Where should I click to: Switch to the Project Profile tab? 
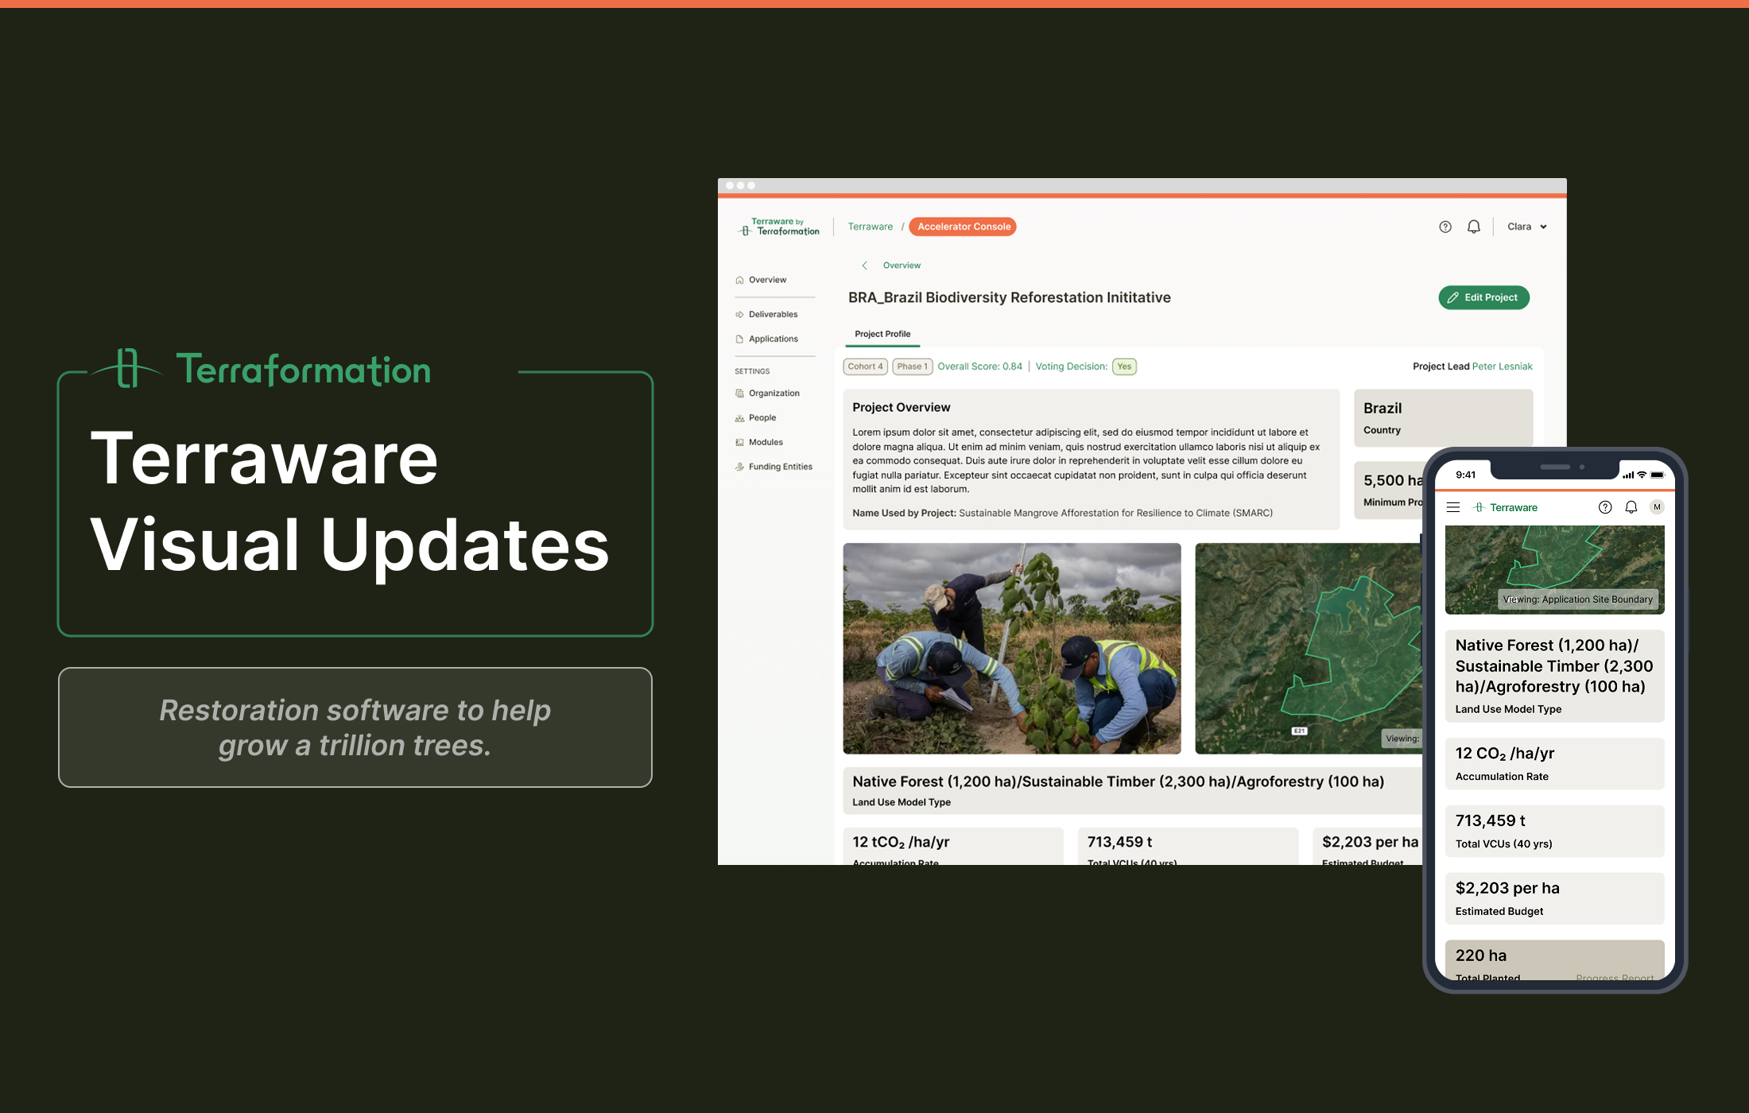click(x=882, y=334)
